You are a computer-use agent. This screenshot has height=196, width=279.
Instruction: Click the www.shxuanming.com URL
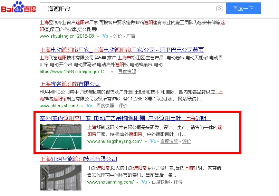tap(110, 182)
